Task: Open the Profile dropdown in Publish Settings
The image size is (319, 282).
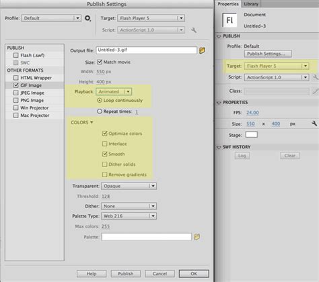Action: point(51,18)
